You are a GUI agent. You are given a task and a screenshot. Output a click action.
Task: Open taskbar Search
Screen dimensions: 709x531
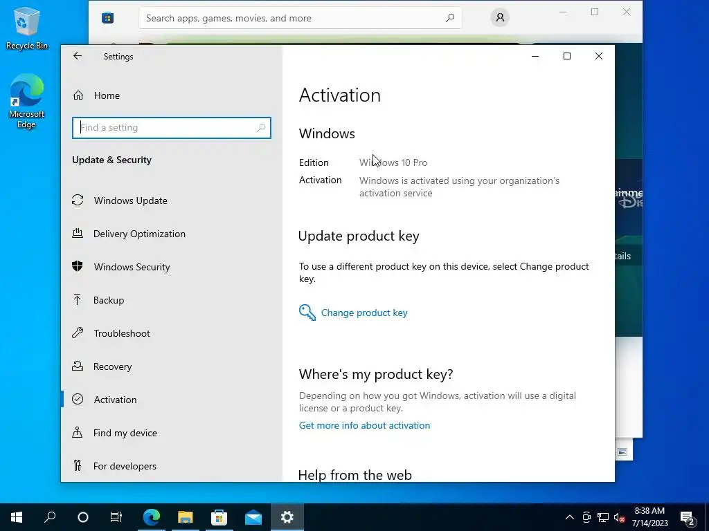[50, 517]
